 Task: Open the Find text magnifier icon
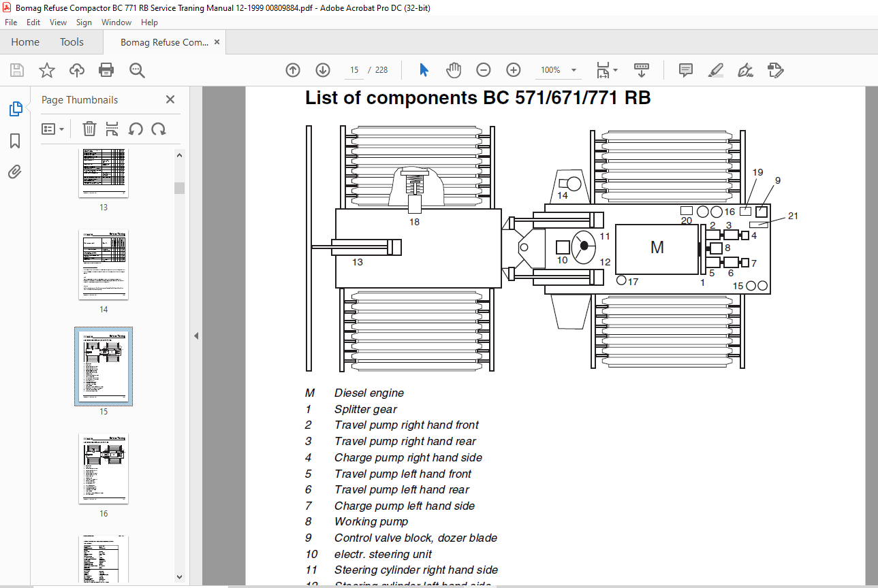pyautogui.click(x=137, y=70)
